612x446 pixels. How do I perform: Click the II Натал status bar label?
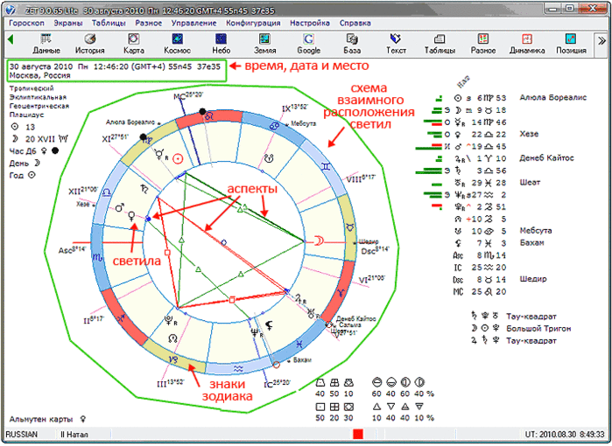pos(74,435)
